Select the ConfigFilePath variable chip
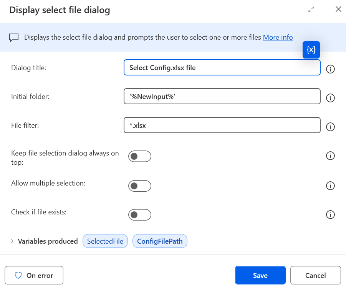This screenshot has height=291, width=346. point(160,241)
